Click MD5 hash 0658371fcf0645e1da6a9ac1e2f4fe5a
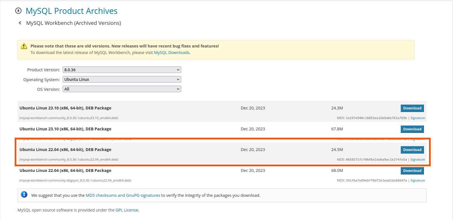 (376, 159)
